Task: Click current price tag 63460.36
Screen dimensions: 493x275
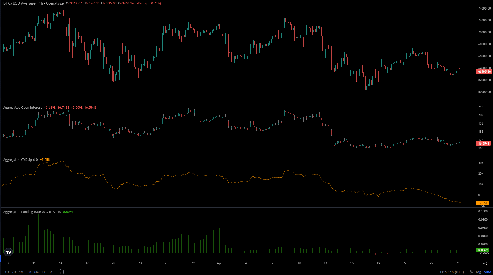Action: (x=484, y=72)
